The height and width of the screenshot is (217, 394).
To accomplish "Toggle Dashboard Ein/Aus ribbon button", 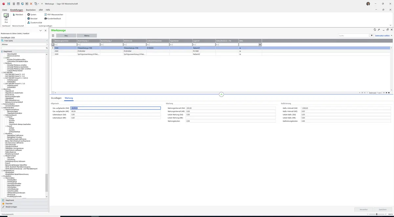I will [6, 18].
